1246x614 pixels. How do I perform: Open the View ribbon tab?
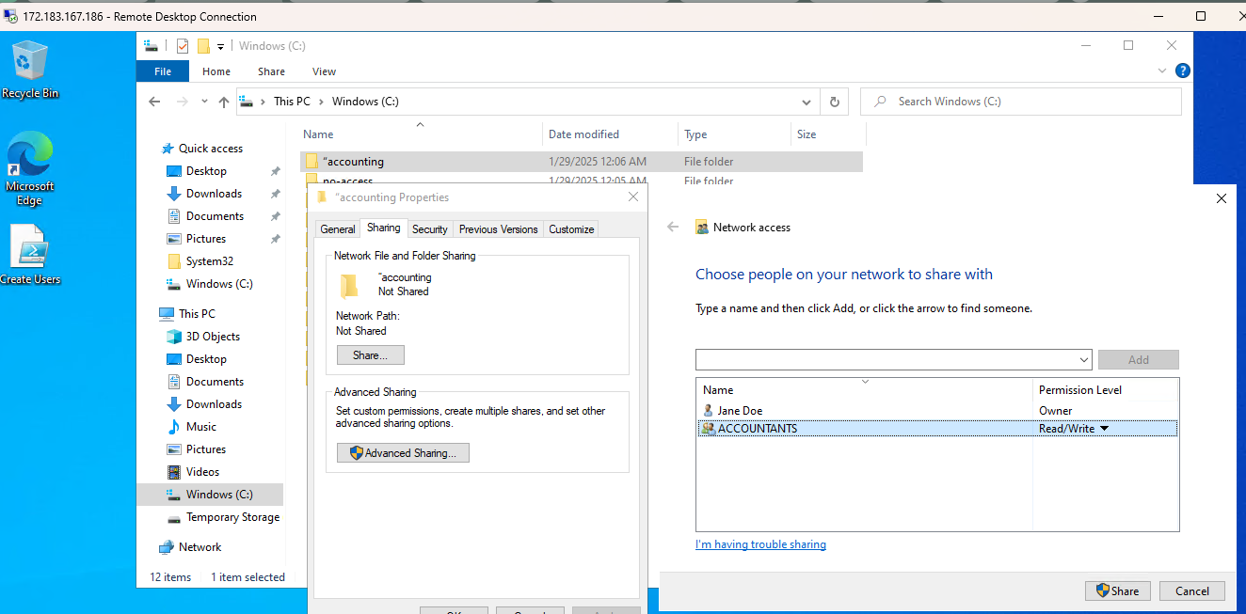click(x=324, y=71)
